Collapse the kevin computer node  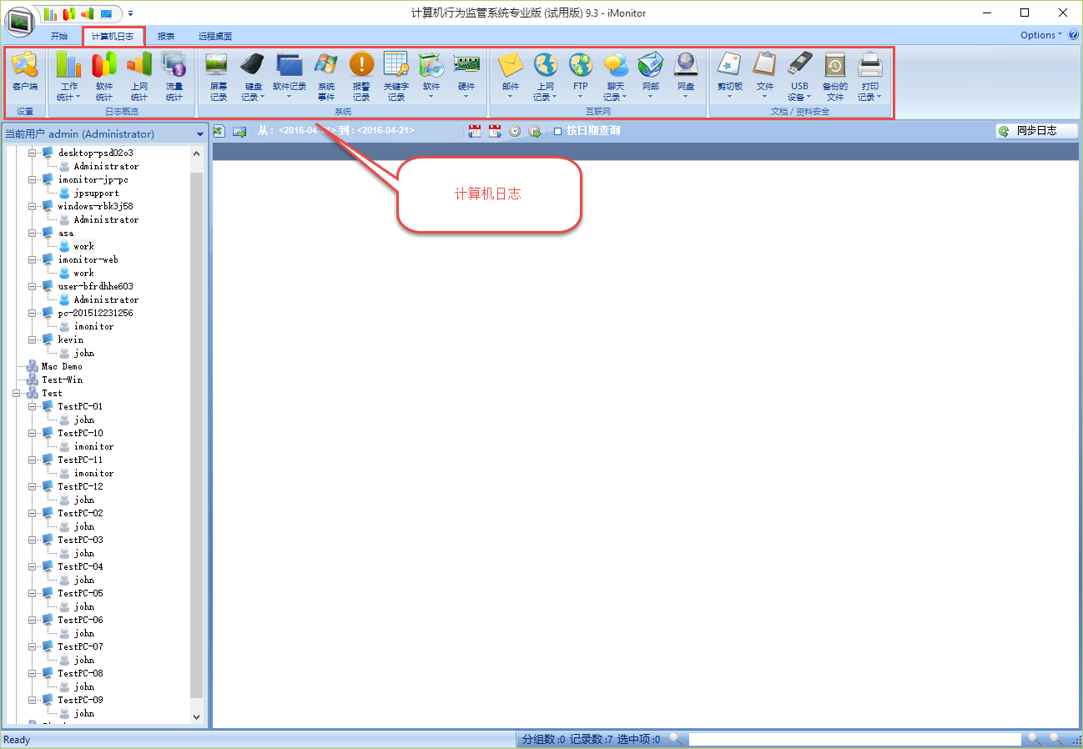[x=33, y=339]
